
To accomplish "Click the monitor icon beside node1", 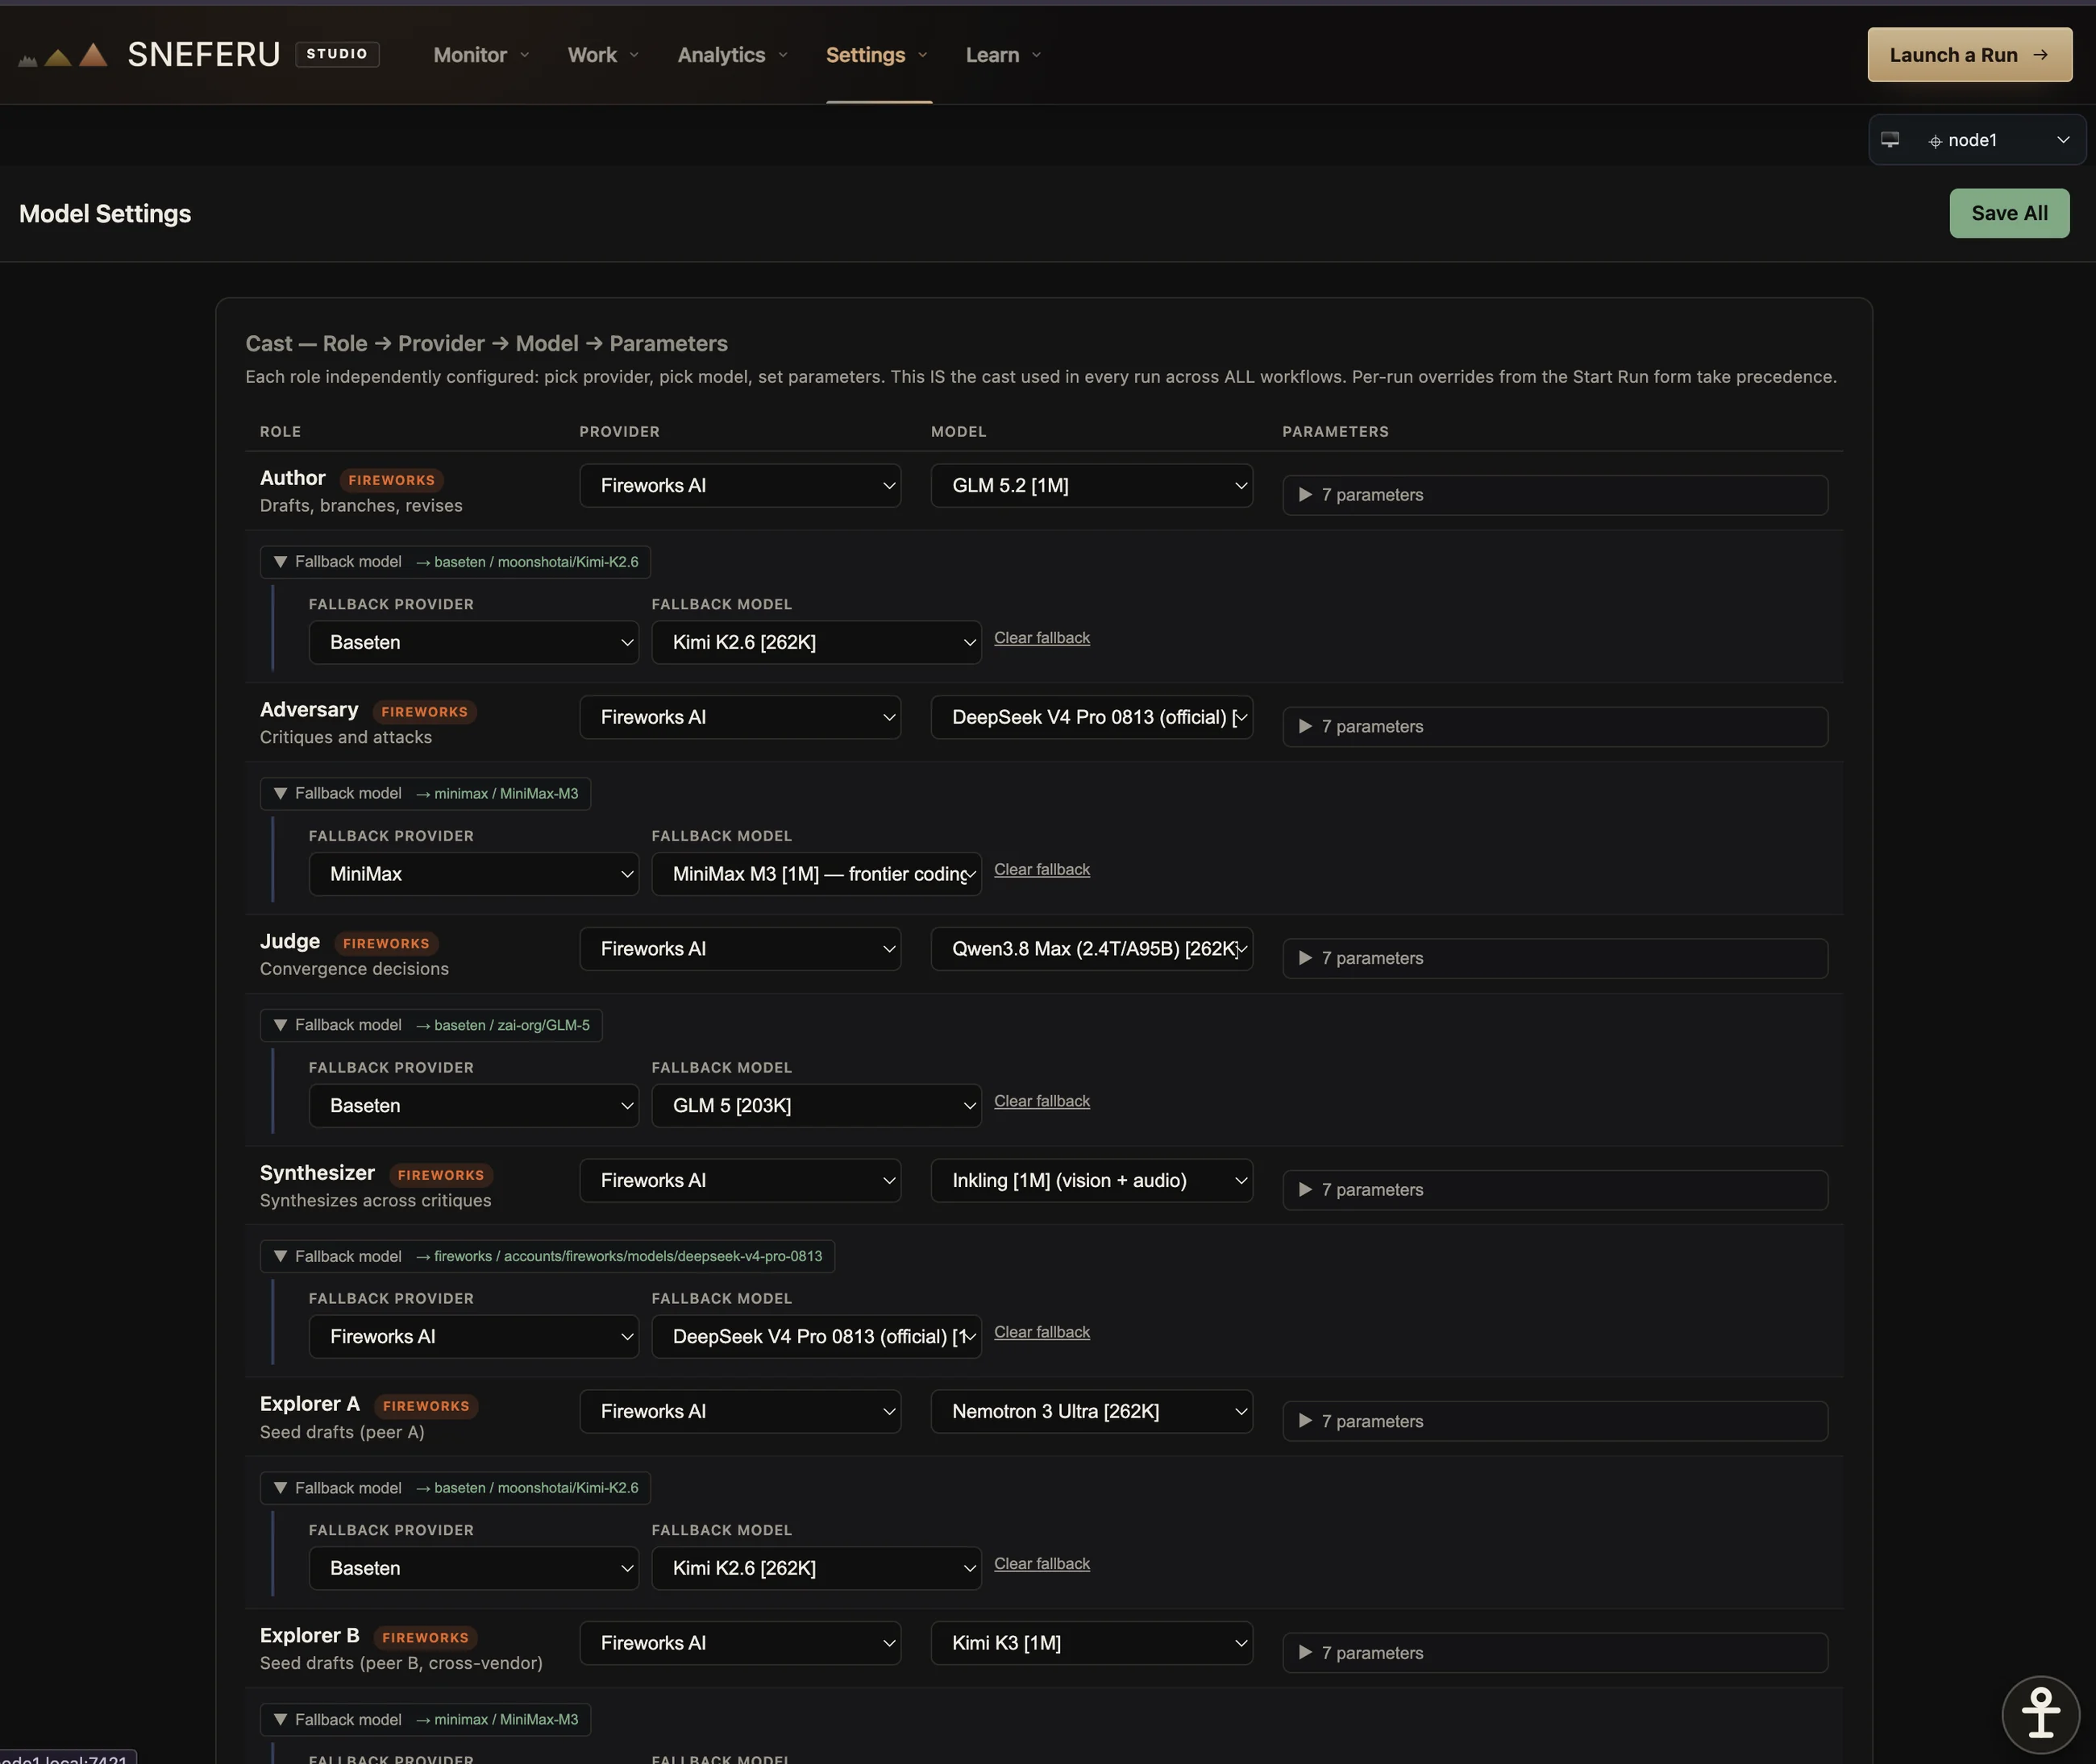I will (1890, 140).
